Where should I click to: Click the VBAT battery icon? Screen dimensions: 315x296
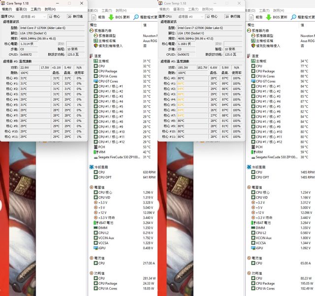click(x=95, y=223)
